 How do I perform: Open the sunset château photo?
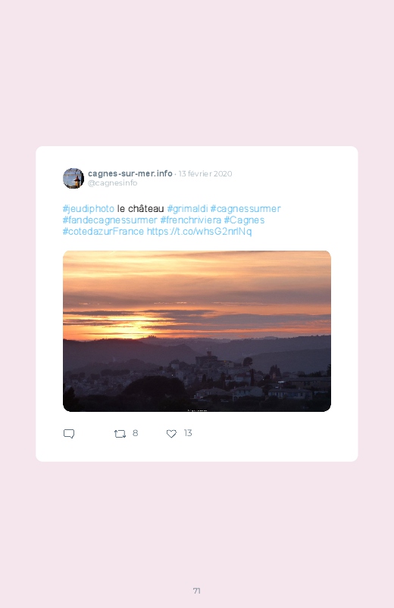[197, 331]
